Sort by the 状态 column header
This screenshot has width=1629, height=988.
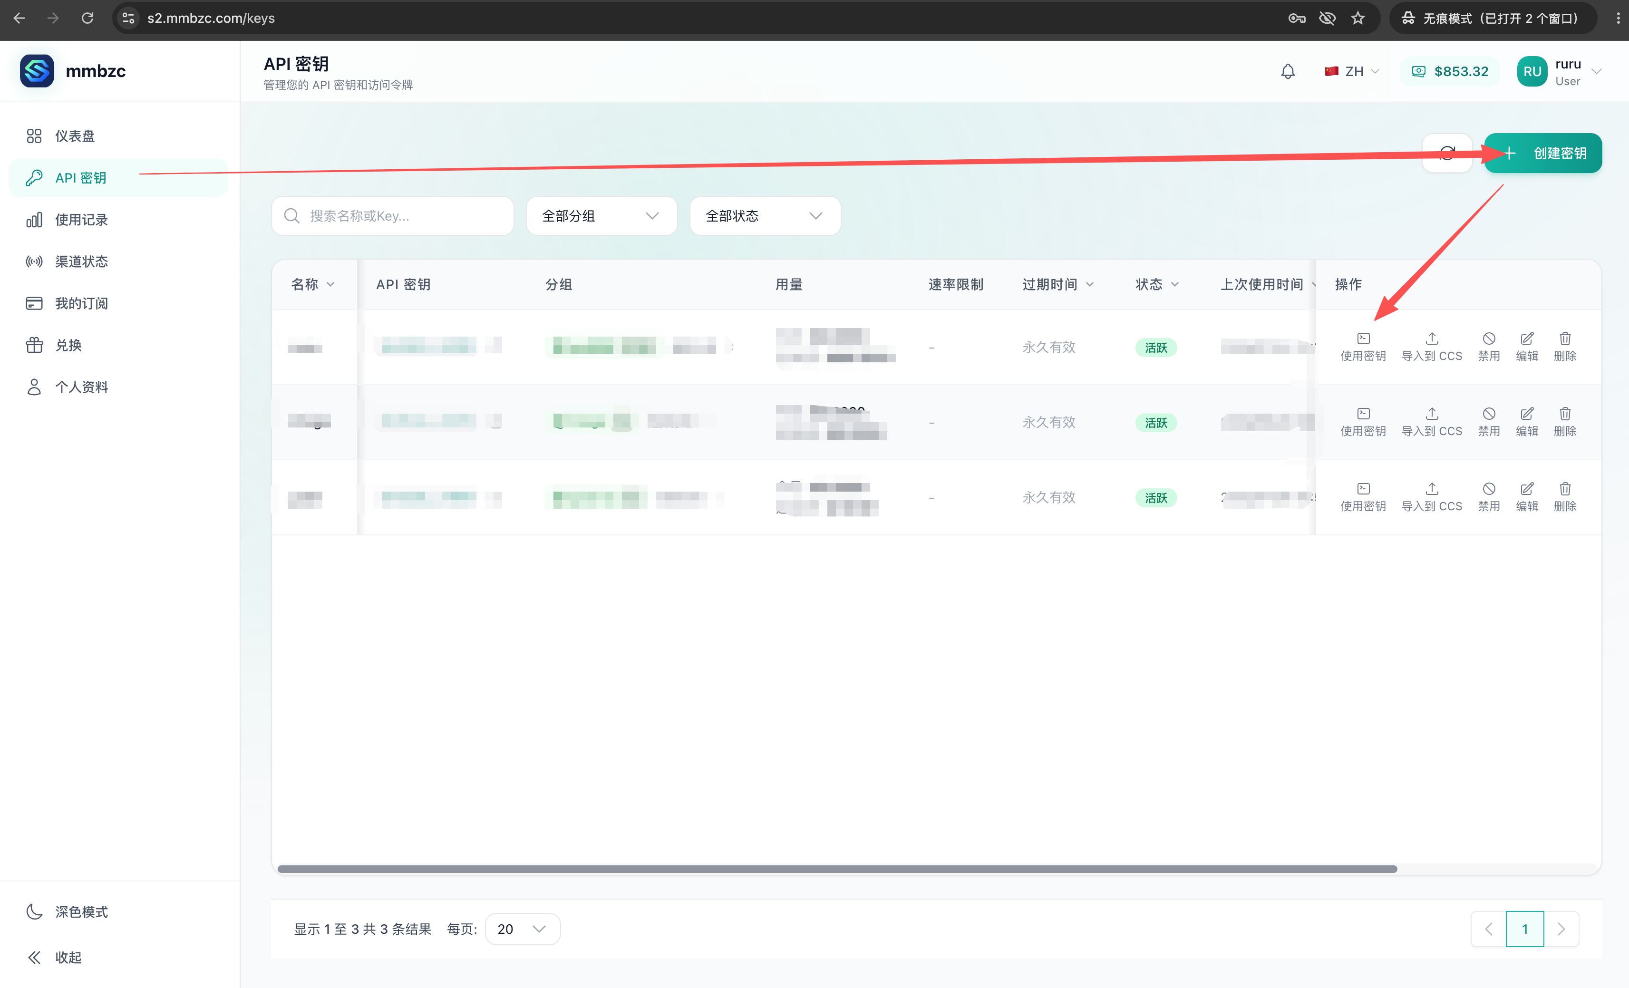1157,284
